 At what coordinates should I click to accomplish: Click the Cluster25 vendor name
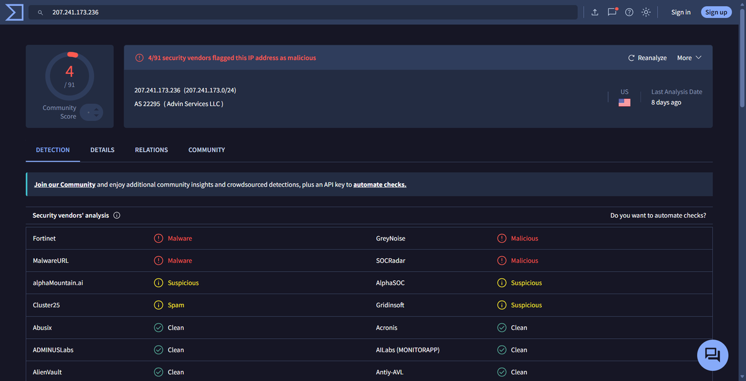[46, 305]
